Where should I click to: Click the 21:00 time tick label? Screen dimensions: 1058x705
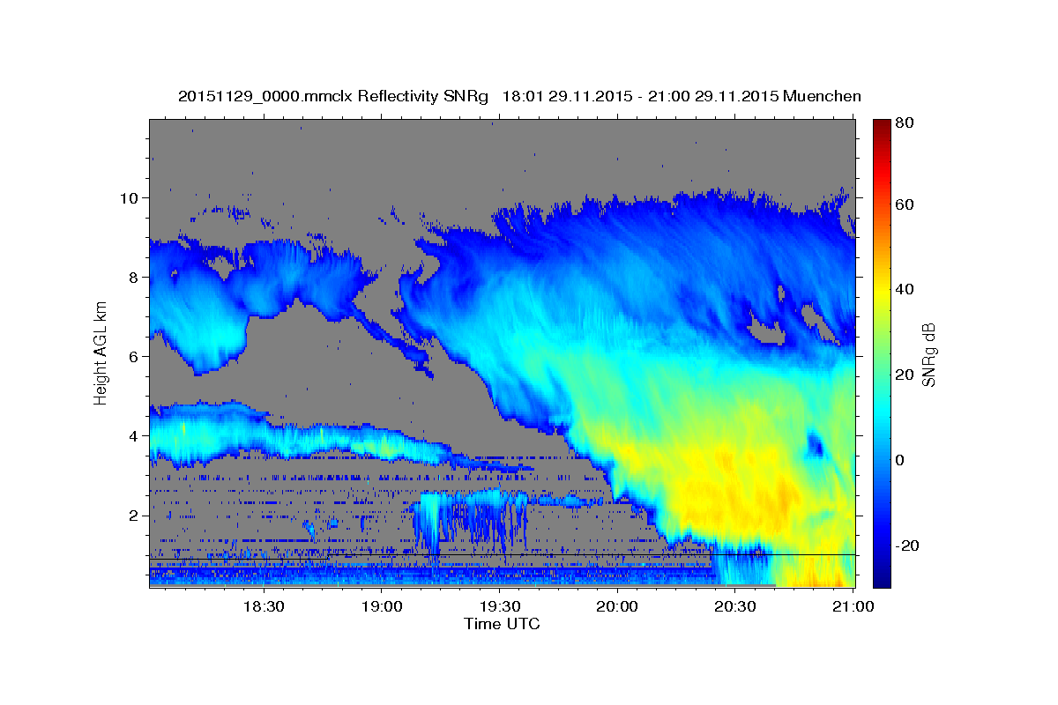[x=853, y=606]
